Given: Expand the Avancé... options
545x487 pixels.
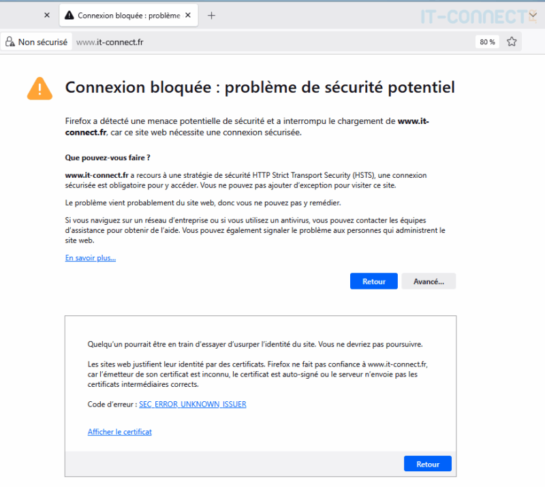Looking at the screenshot, I should point(429,281).
